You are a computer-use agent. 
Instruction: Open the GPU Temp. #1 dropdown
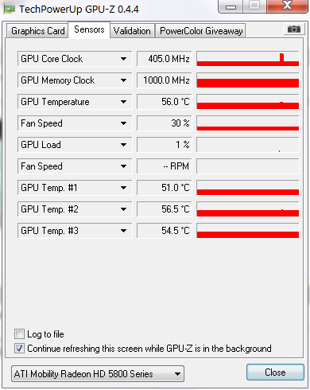click(x=75, y=188)
